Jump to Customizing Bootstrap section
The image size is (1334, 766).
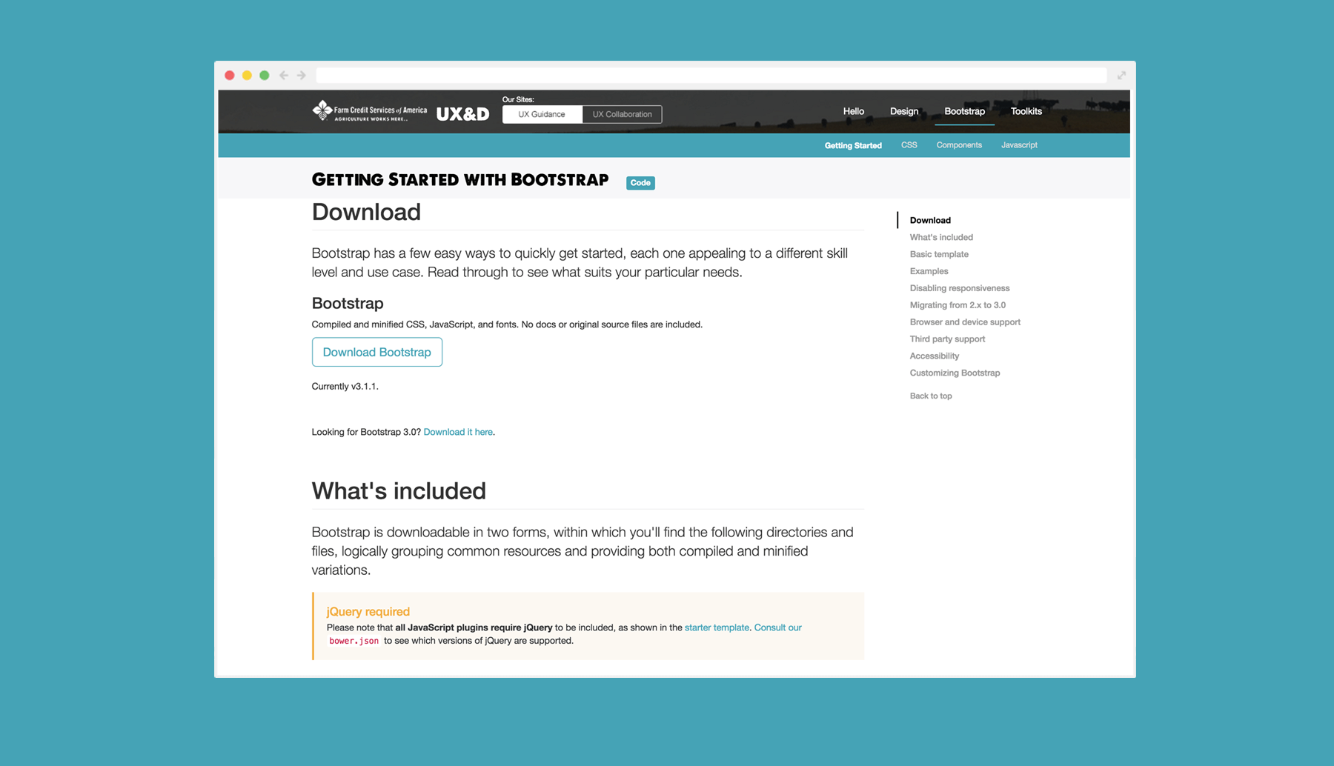955,373
